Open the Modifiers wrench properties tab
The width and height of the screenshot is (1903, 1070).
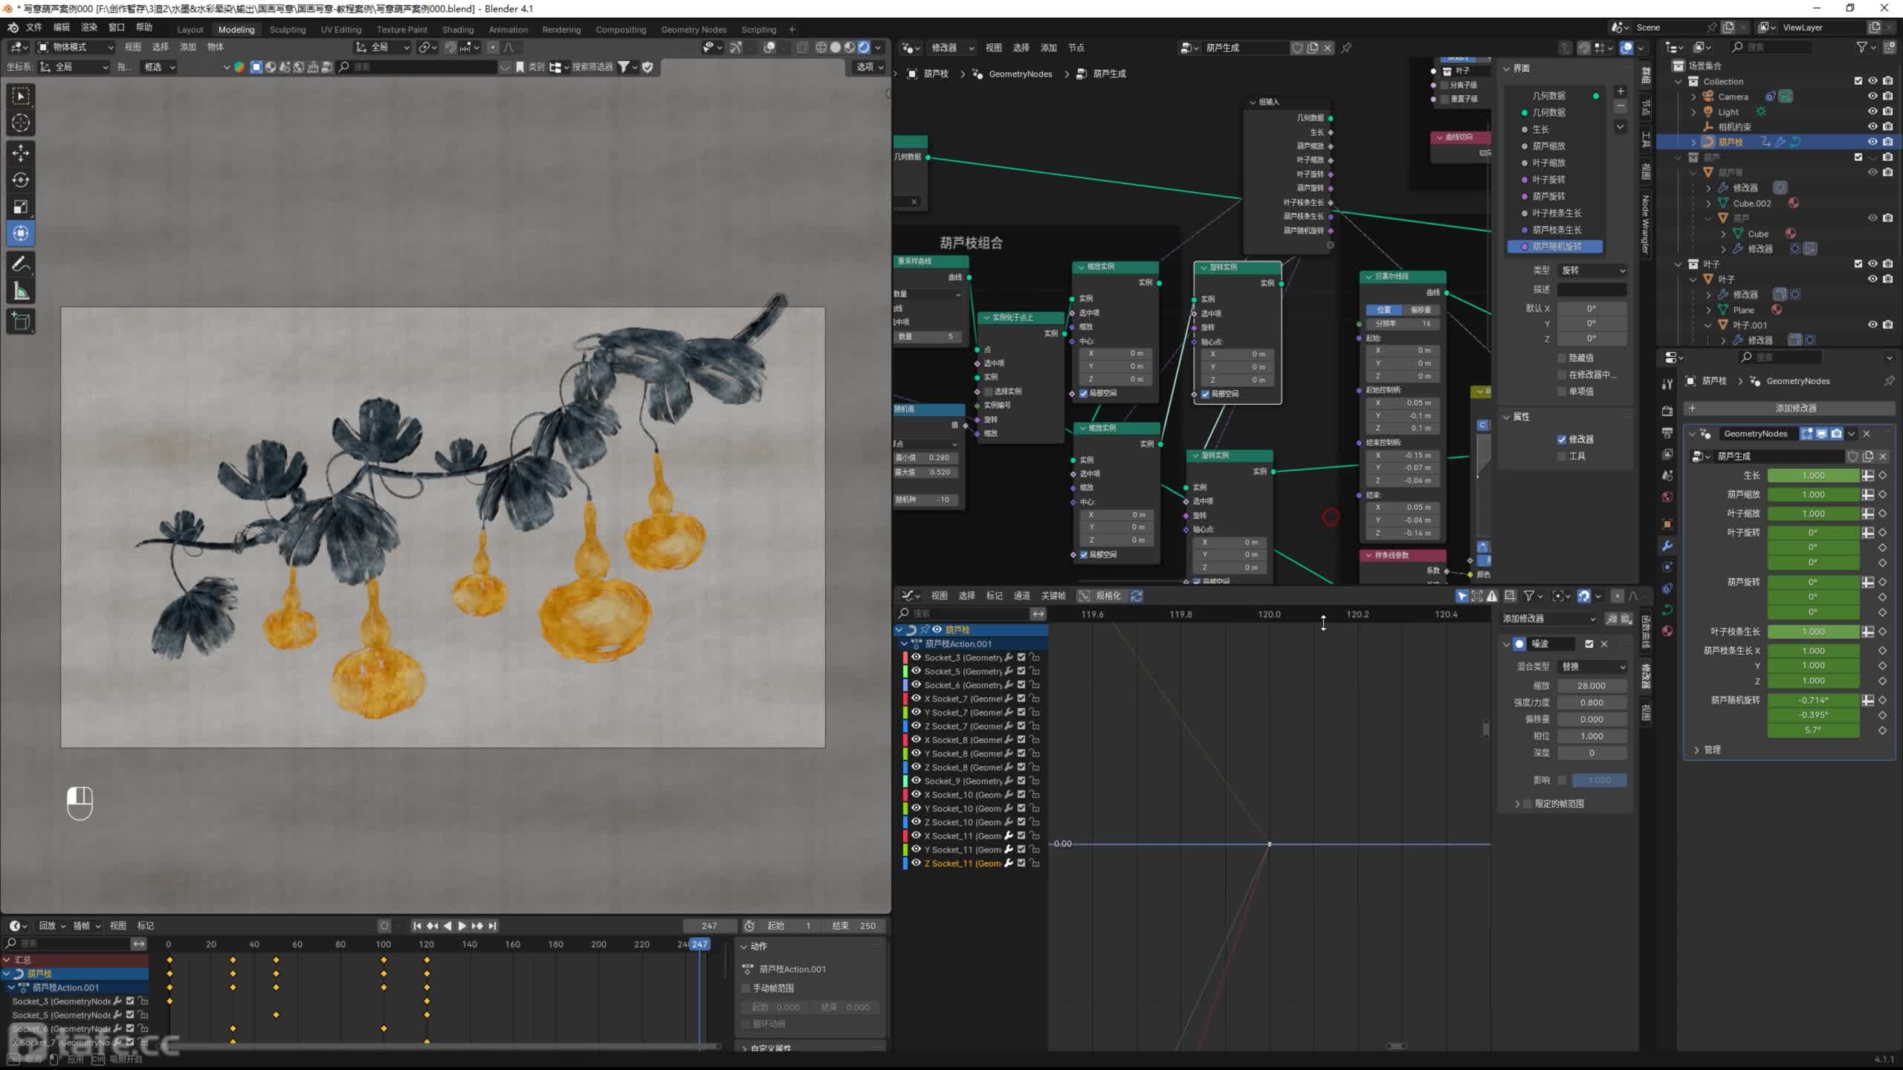[1667, 546]
